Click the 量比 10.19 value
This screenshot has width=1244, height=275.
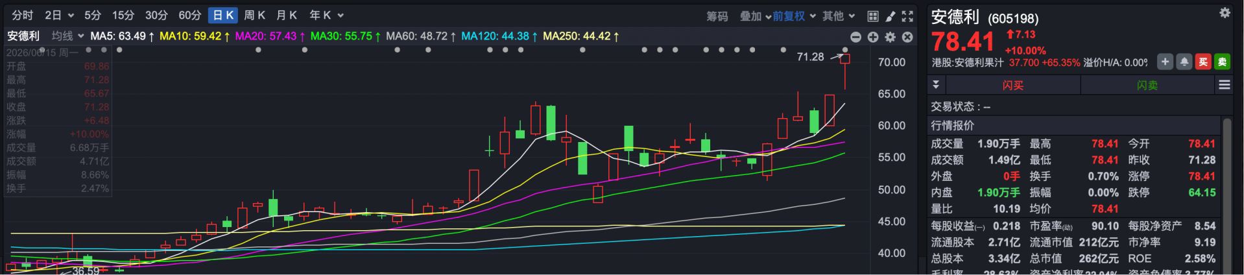pos(1006,208)
